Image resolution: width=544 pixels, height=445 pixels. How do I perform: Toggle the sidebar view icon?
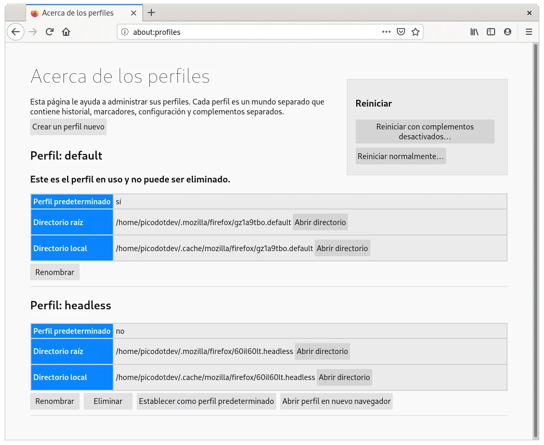click(491, 32)
